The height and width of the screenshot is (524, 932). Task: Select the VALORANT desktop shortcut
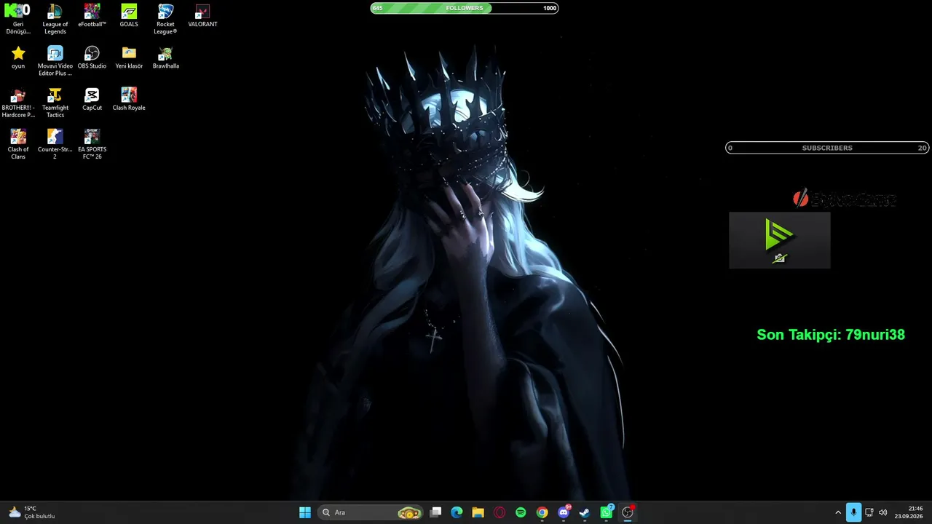202,16
